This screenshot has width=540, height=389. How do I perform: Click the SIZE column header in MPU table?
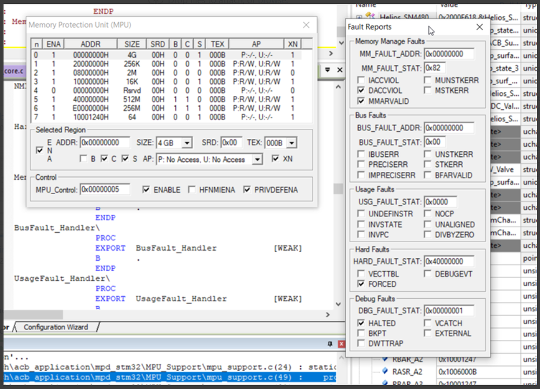click(132, 44)
